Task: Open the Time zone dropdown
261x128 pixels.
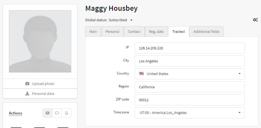Action: 190,113
